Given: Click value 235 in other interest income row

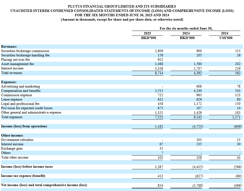Looking at the screenshot, I should click(x=199, y=144).
